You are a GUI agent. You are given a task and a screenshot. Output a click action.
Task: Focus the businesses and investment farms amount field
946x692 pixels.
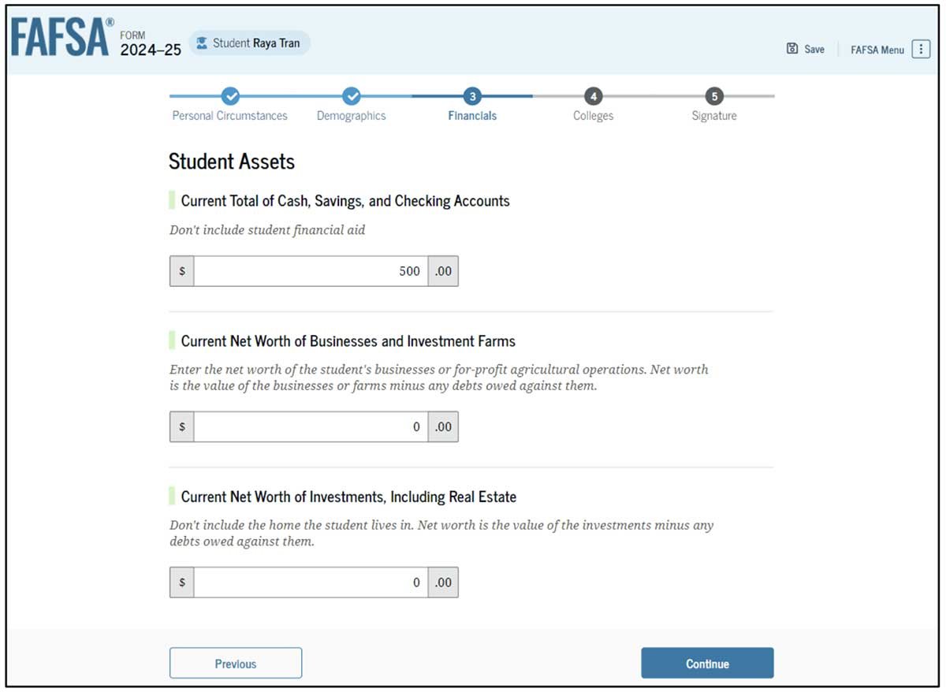coord(311,427)
